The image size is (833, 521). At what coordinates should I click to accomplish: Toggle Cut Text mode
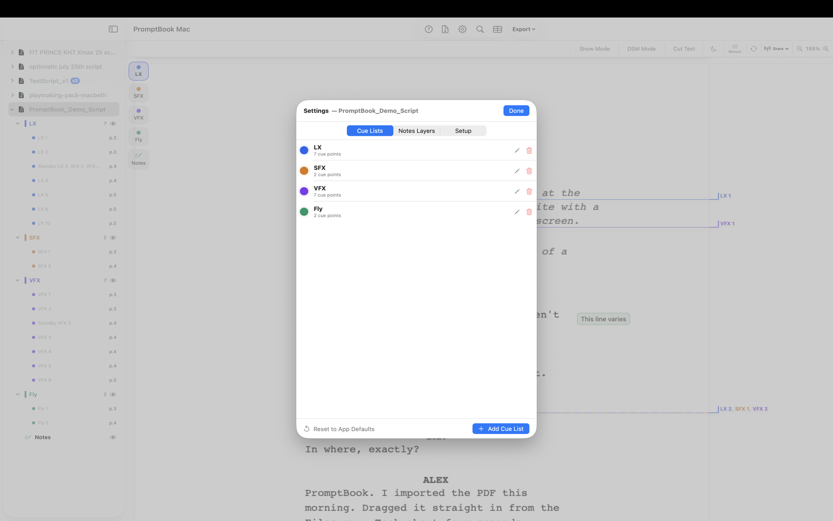click(683, 49)
